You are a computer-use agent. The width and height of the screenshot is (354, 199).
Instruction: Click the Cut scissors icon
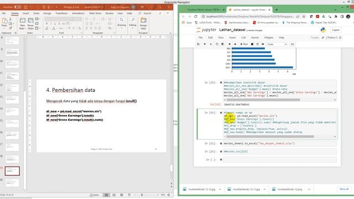tap(10, 20)
